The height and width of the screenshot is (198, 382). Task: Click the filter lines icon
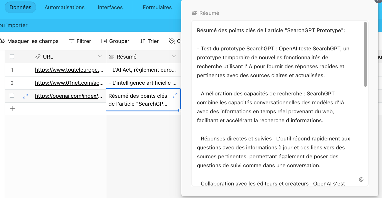[x=72, y=41]
